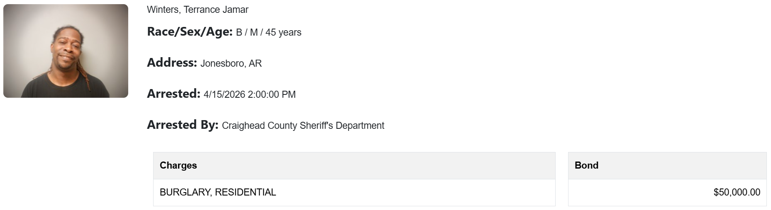Click the state abbreviation "AR"
Screen dimensions: 771x210
tap(255, 63)
